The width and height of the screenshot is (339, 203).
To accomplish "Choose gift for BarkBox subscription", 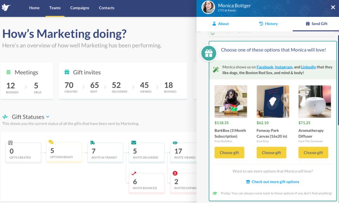I will [229, 153].
